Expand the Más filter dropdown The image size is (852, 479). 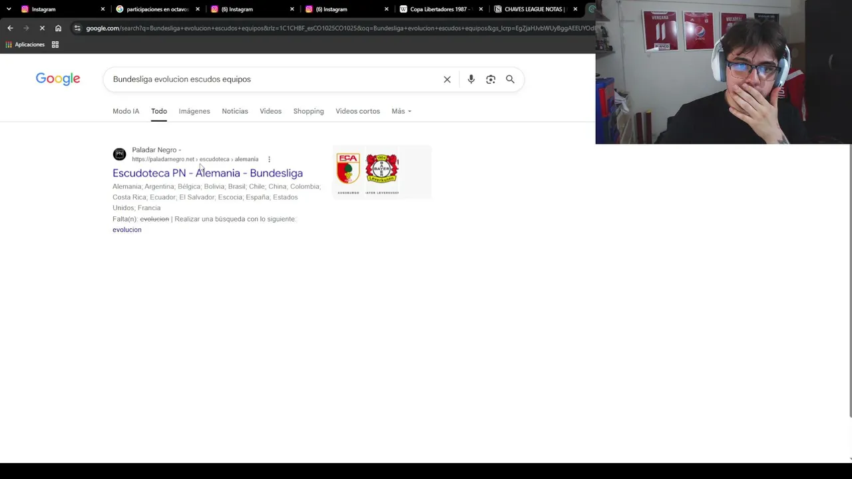401,111
